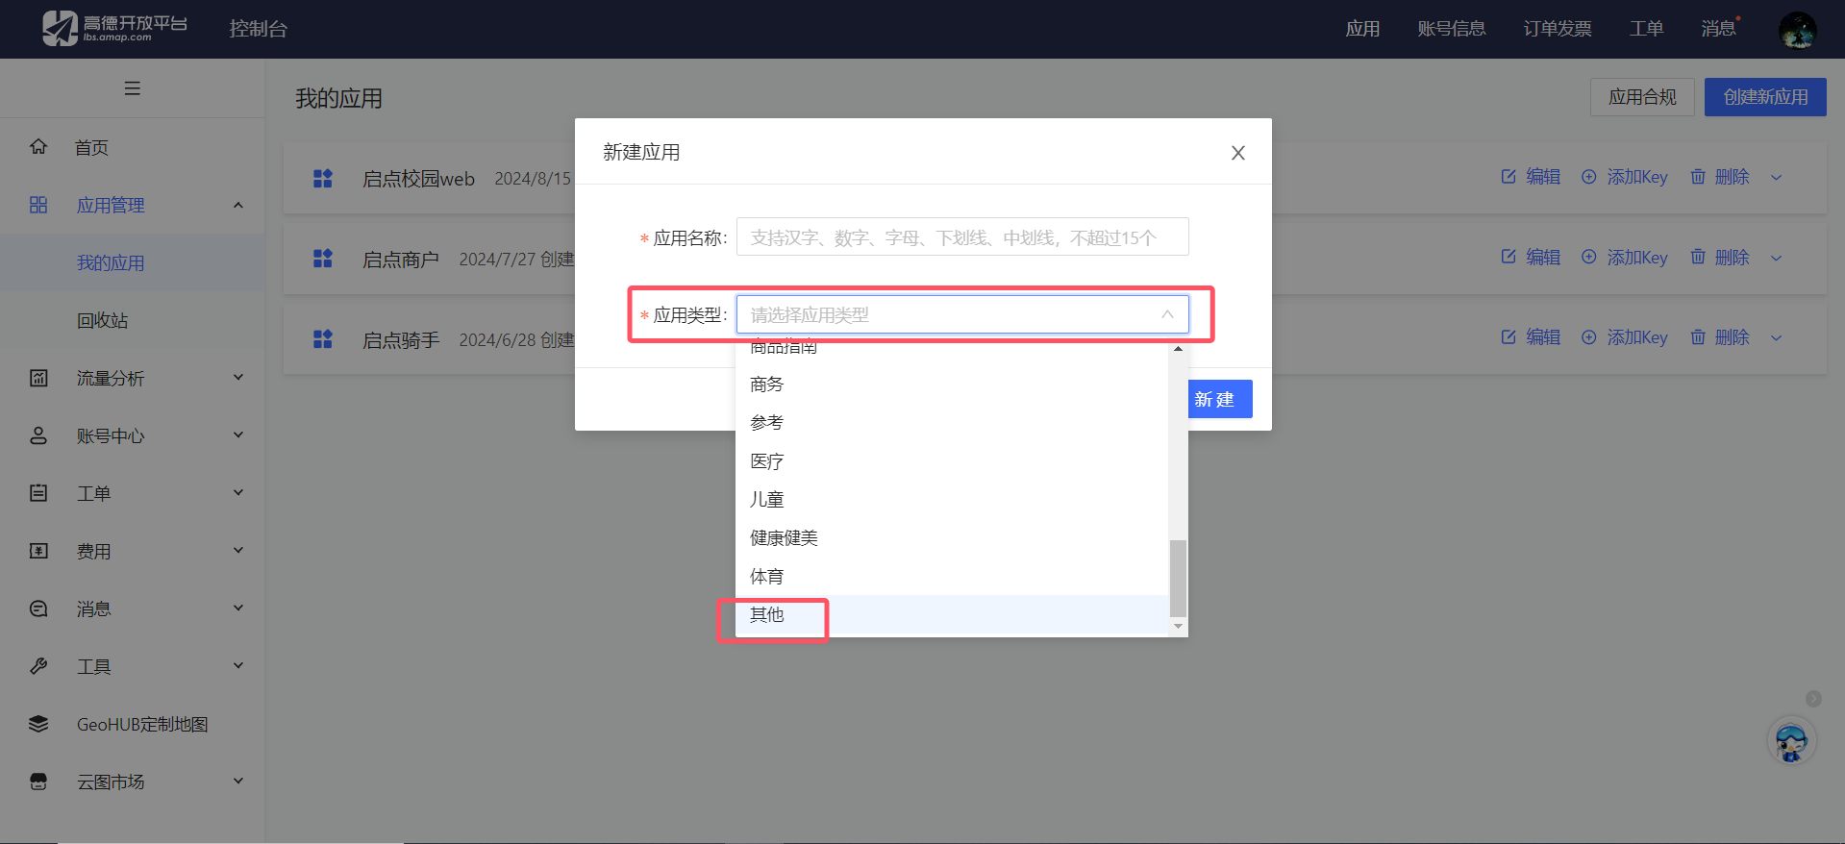
Task: Click the 工具 wrench icon
Action: (38, 666)
